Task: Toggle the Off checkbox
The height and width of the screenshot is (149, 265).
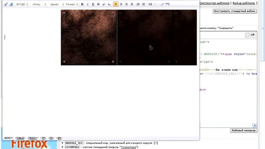Action: coord(248,35)
